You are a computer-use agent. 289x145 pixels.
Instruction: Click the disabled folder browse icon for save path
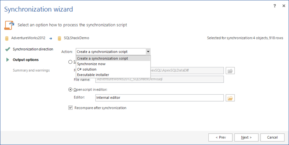click(x=230, y=71)
